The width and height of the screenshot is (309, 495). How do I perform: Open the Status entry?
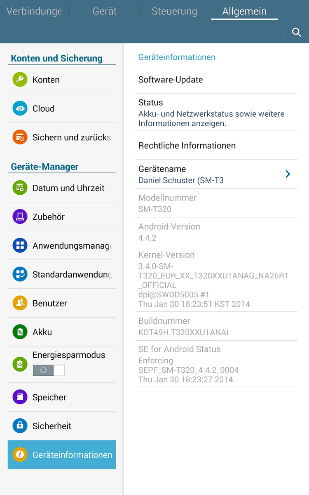click(x=216, y=113)
